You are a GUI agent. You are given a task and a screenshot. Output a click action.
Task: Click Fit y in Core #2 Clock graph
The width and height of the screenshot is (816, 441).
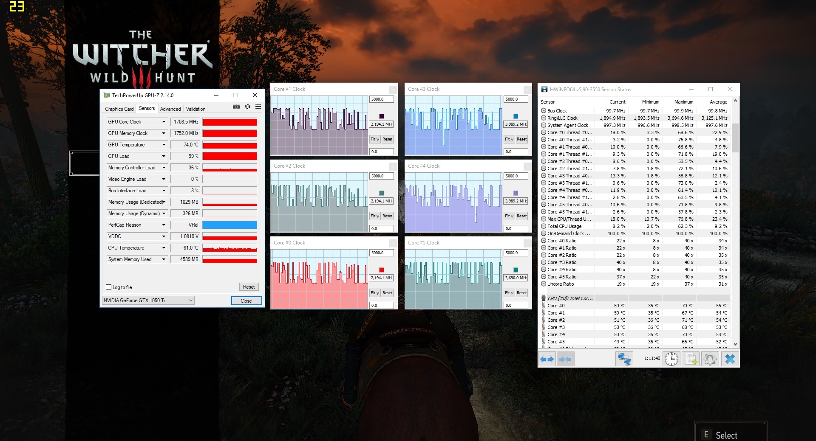tap(375, 216)
